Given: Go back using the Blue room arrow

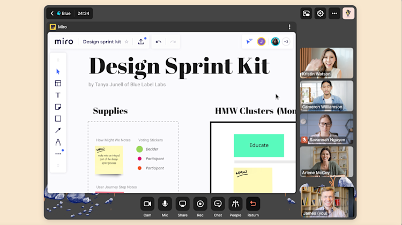Looking at the screenshot, I should click(x=52, y=13).
